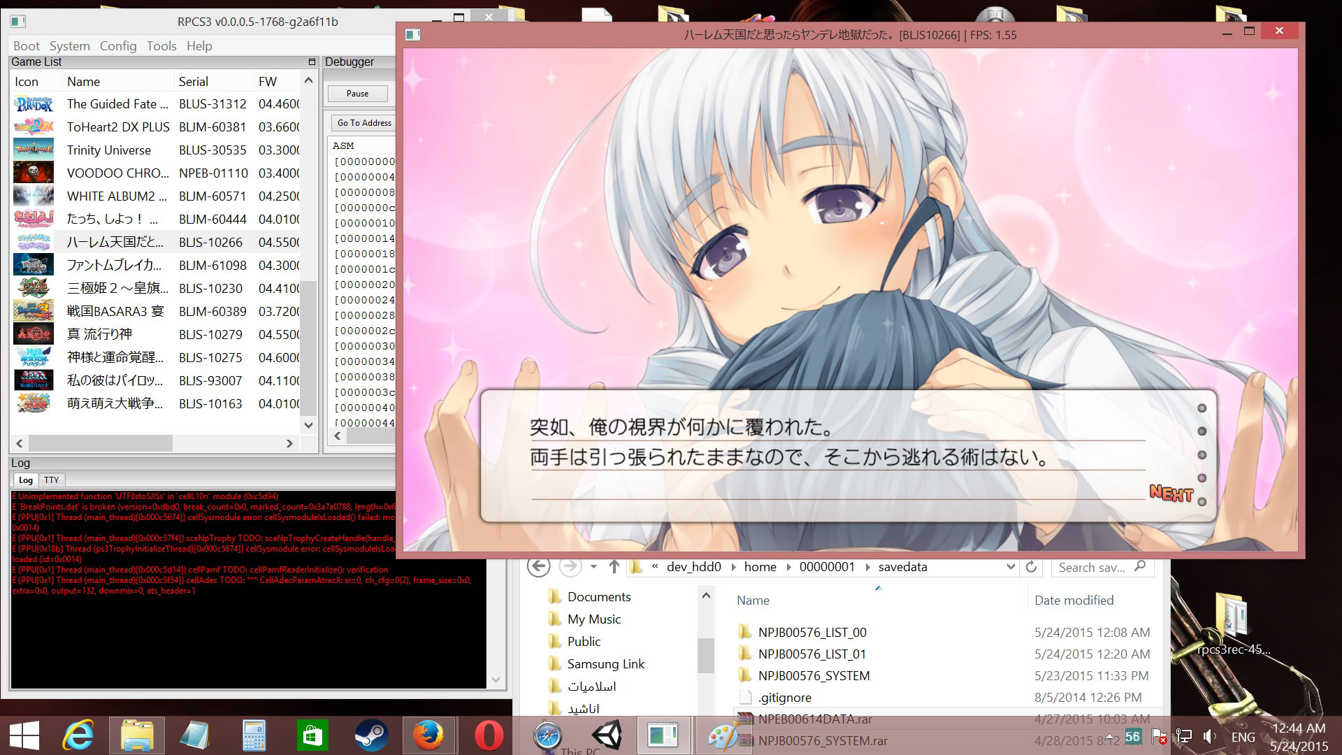Open Opera browser from taskbar
Viewport: 1342px width, 755px height.
(x=489, y=735)
